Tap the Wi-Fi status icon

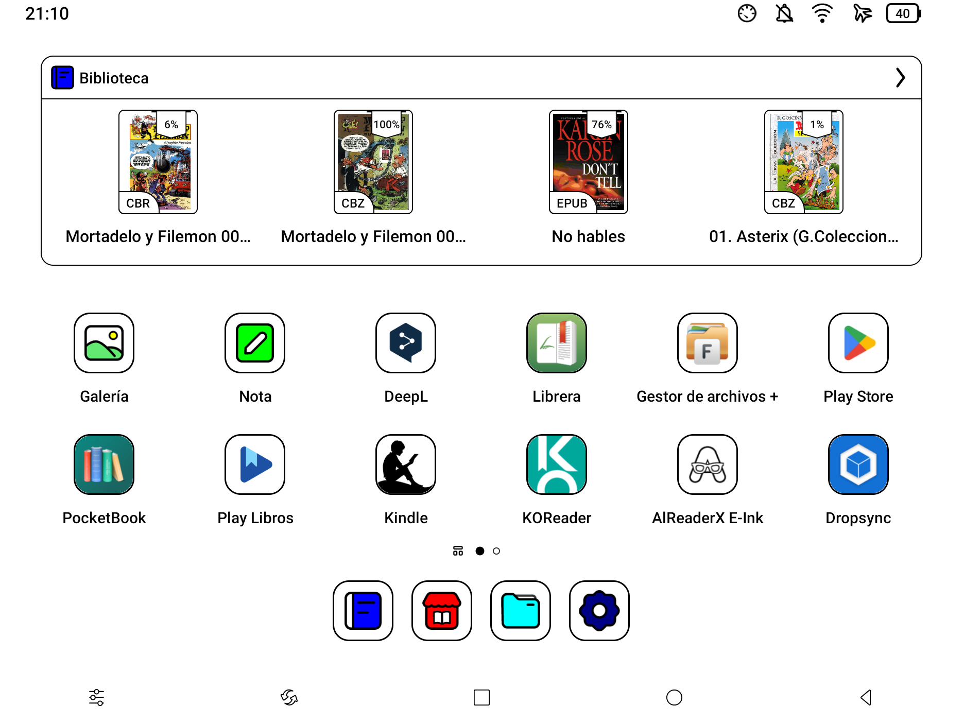[822, 13]
